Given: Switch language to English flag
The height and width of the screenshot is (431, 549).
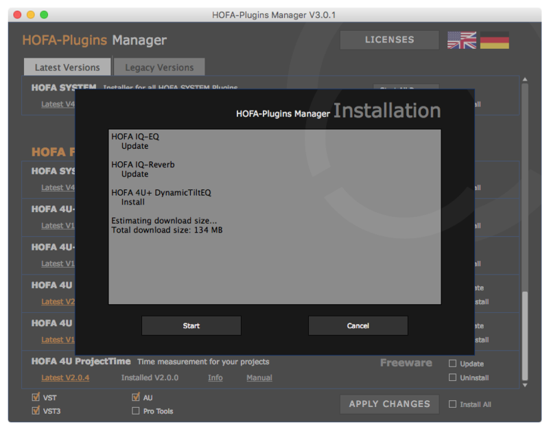Looking at the screenshot, I should (461, 40).
